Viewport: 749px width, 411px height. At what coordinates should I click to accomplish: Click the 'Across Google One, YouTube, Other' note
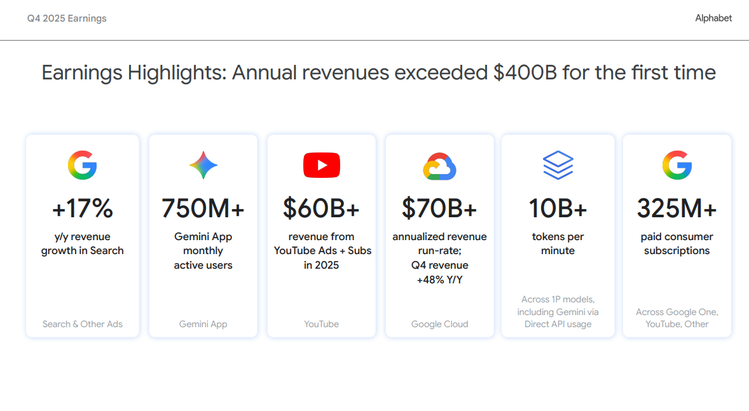click(x=677, y=318)
